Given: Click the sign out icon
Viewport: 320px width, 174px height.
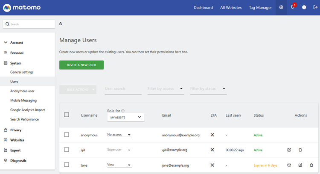Looking at the screenshot, I should [315, 7].
